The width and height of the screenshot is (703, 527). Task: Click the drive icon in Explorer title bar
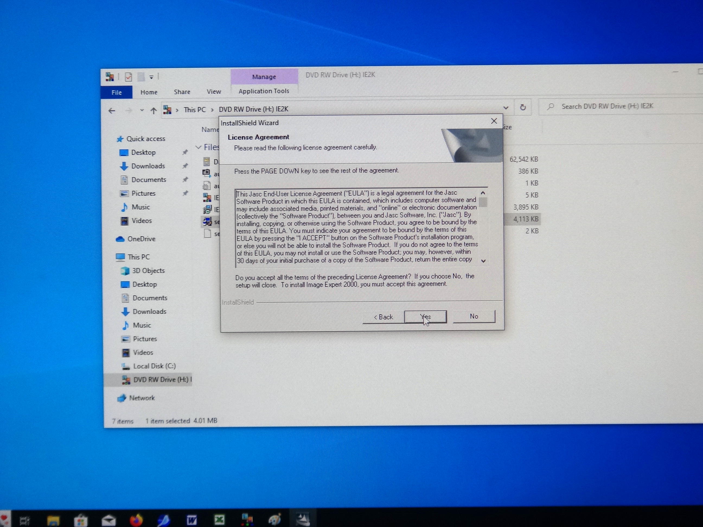click(110, 76)
